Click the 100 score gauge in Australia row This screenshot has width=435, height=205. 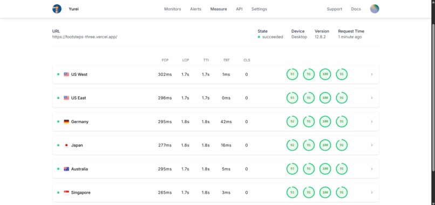pyautogui.click(x=325, y=169)
